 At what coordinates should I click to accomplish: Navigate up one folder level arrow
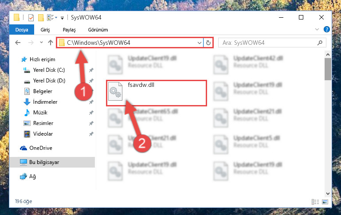(51, 43)
